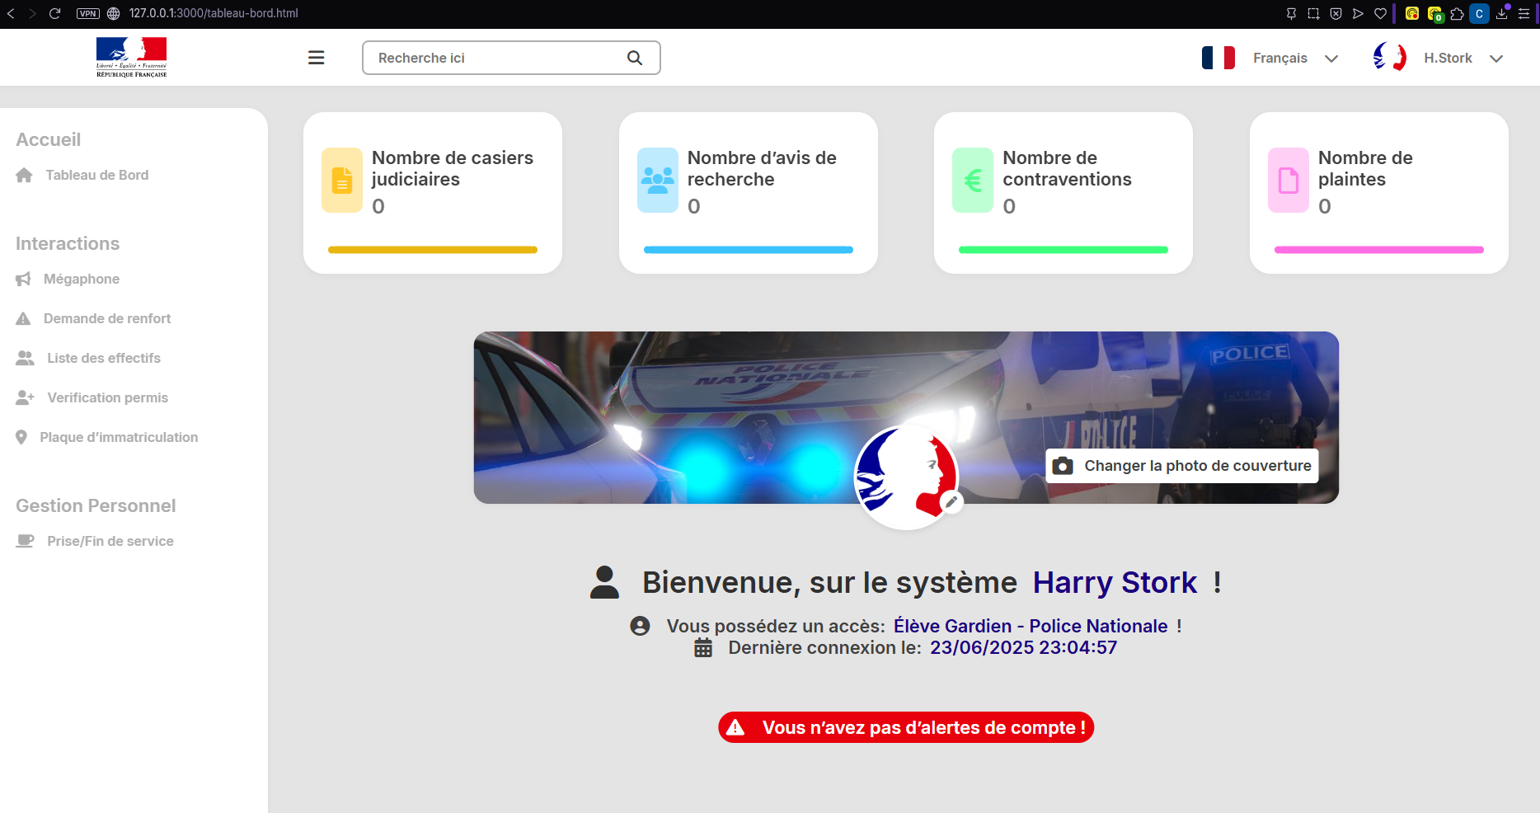Image resolution: width=1540 pixels, height=813 pixels.
Task: Open Liste des effectifs via people icon
Action: click(23, 358)
